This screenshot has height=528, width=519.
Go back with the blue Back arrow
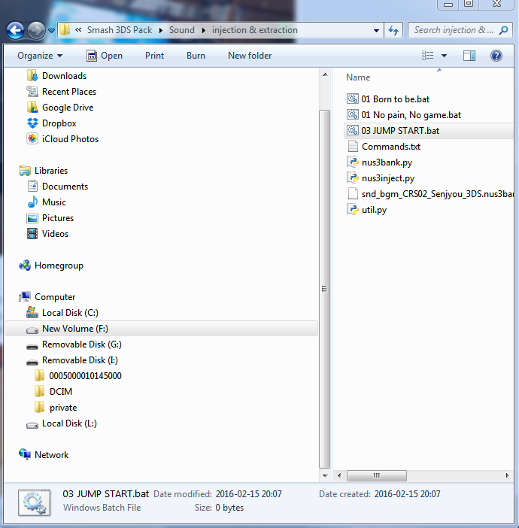(x=15, y=30)
